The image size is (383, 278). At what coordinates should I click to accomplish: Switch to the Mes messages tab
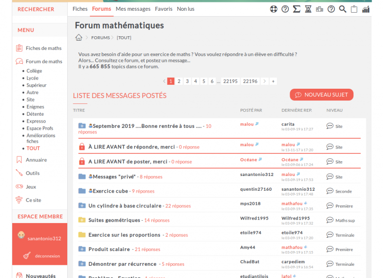[133, 9]
